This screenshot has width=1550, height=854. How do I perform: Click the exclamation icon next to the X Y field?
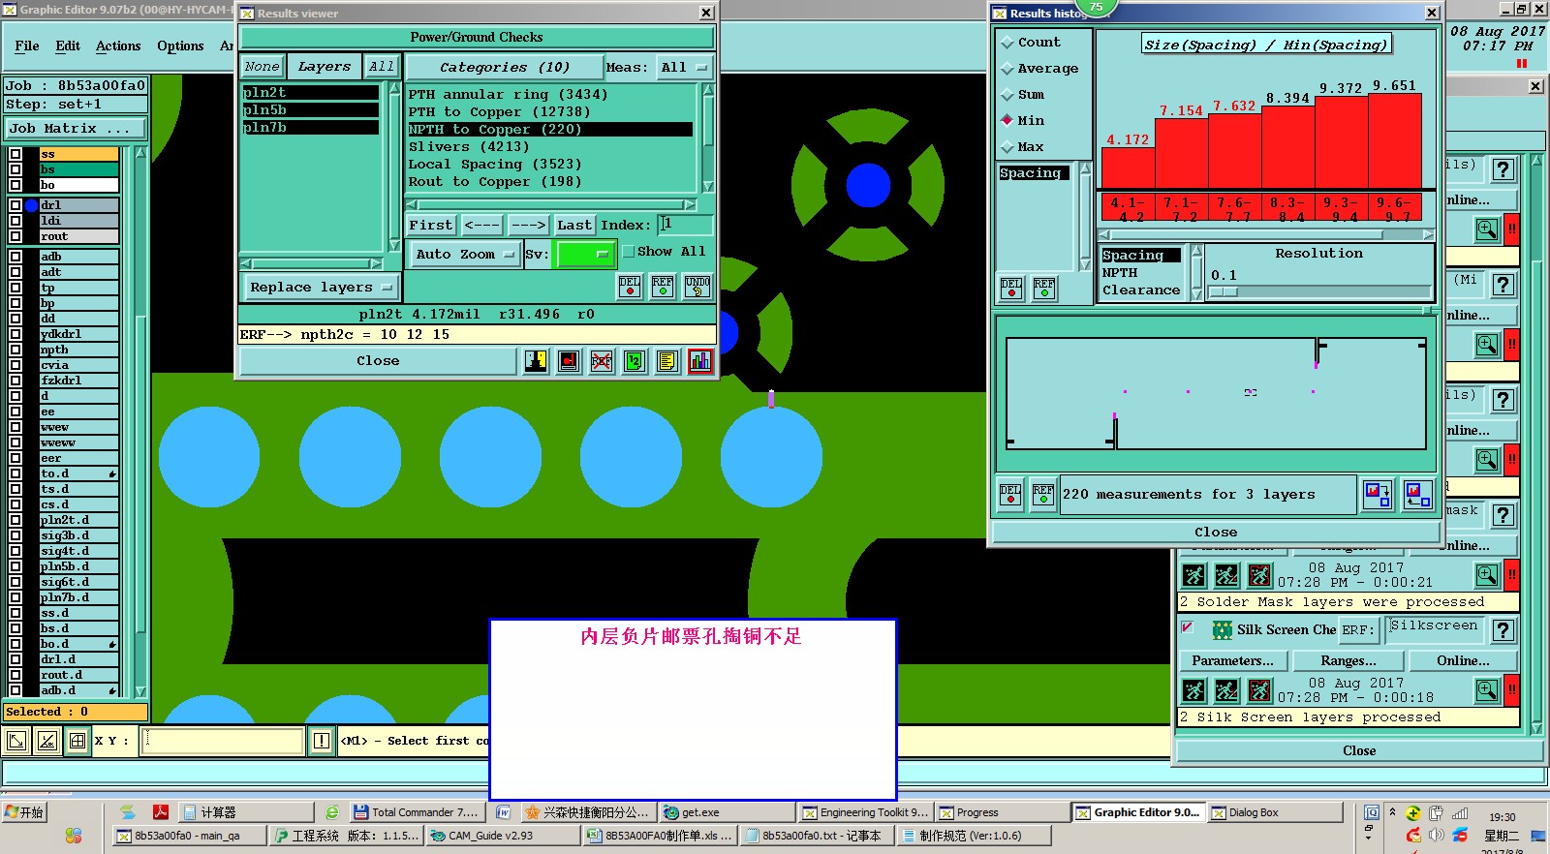point(322,742)
